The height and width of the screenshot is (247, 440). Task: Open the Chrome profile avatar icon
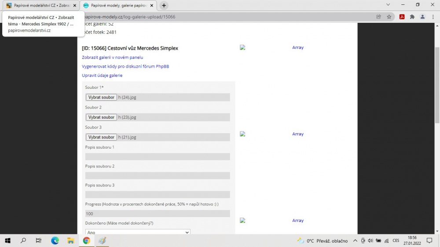[422, 17]
